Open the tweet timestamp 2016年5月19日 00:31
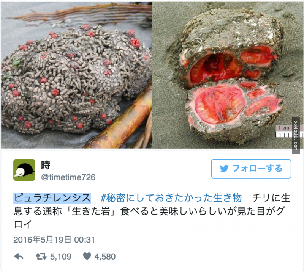 point(54,240)
